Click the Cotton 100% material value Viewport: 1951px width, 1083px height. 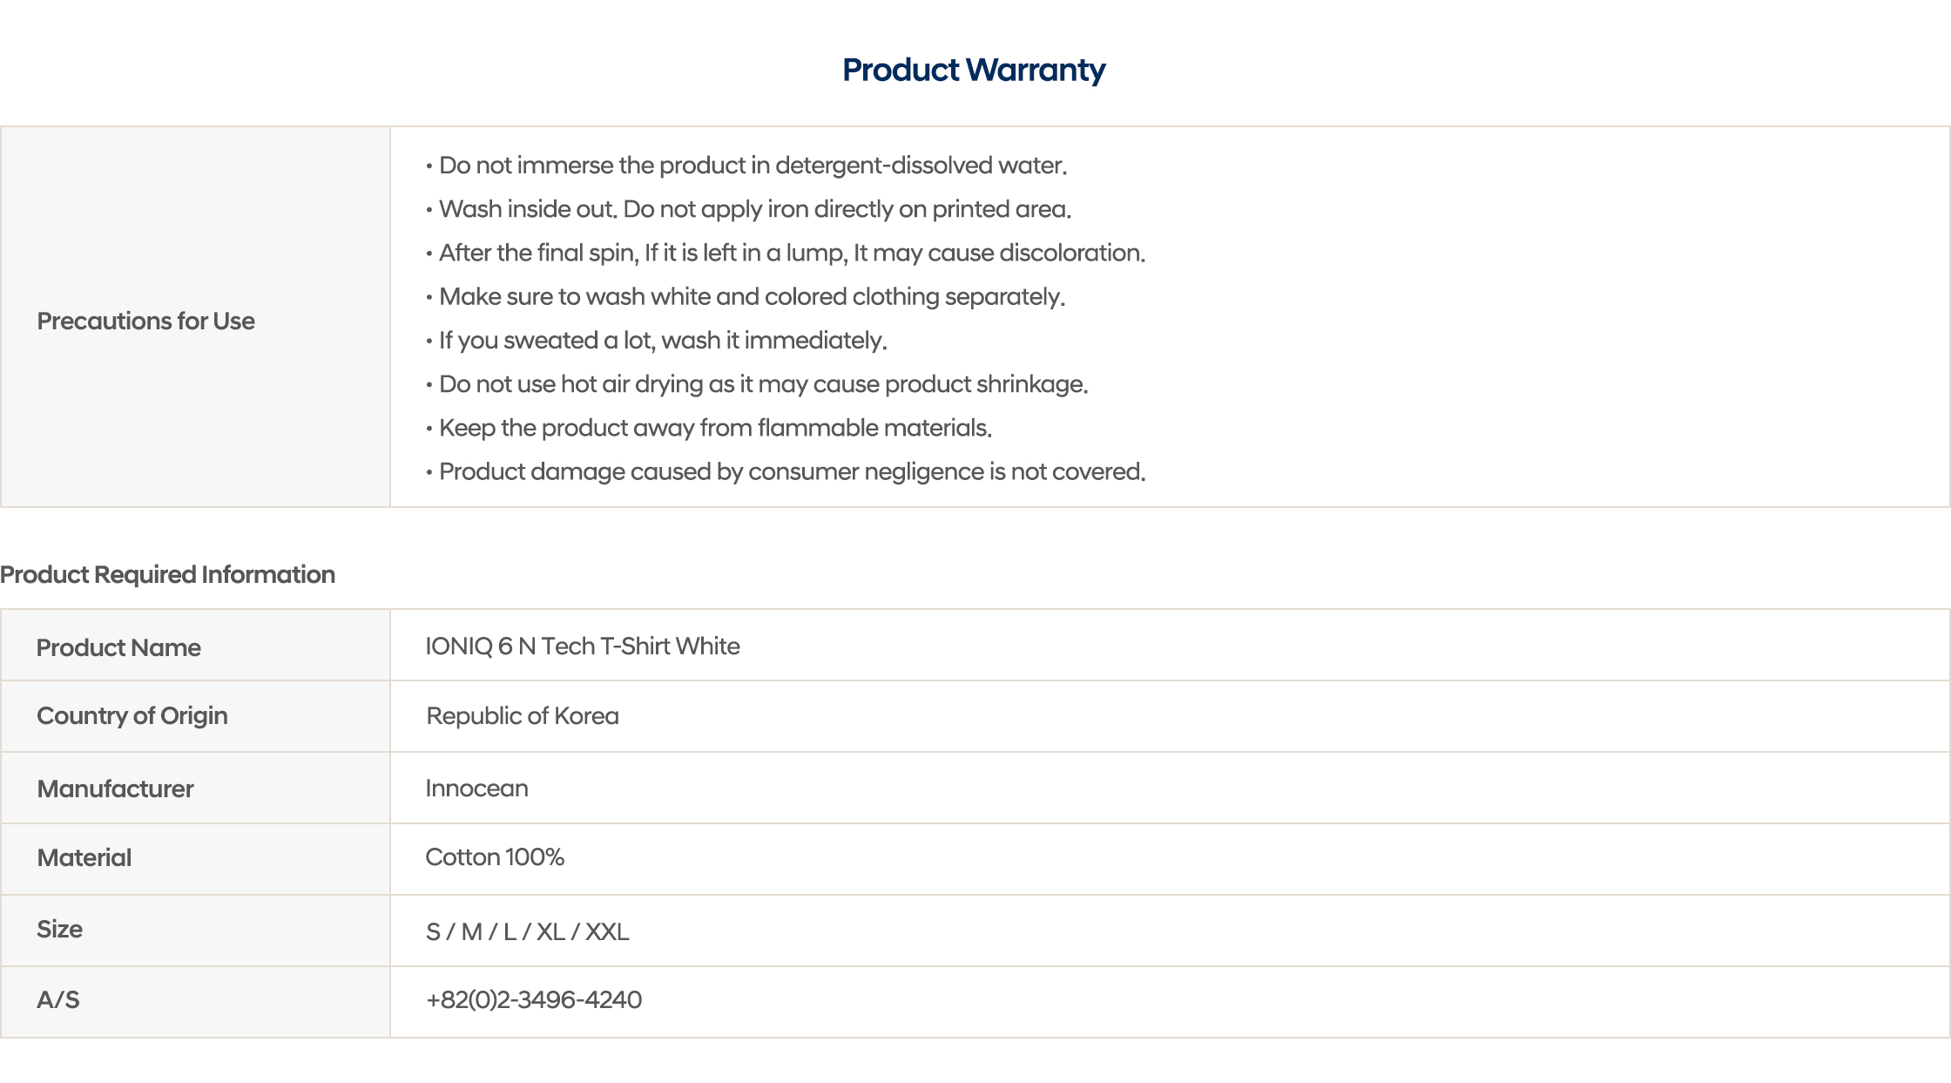coord(494,856)
